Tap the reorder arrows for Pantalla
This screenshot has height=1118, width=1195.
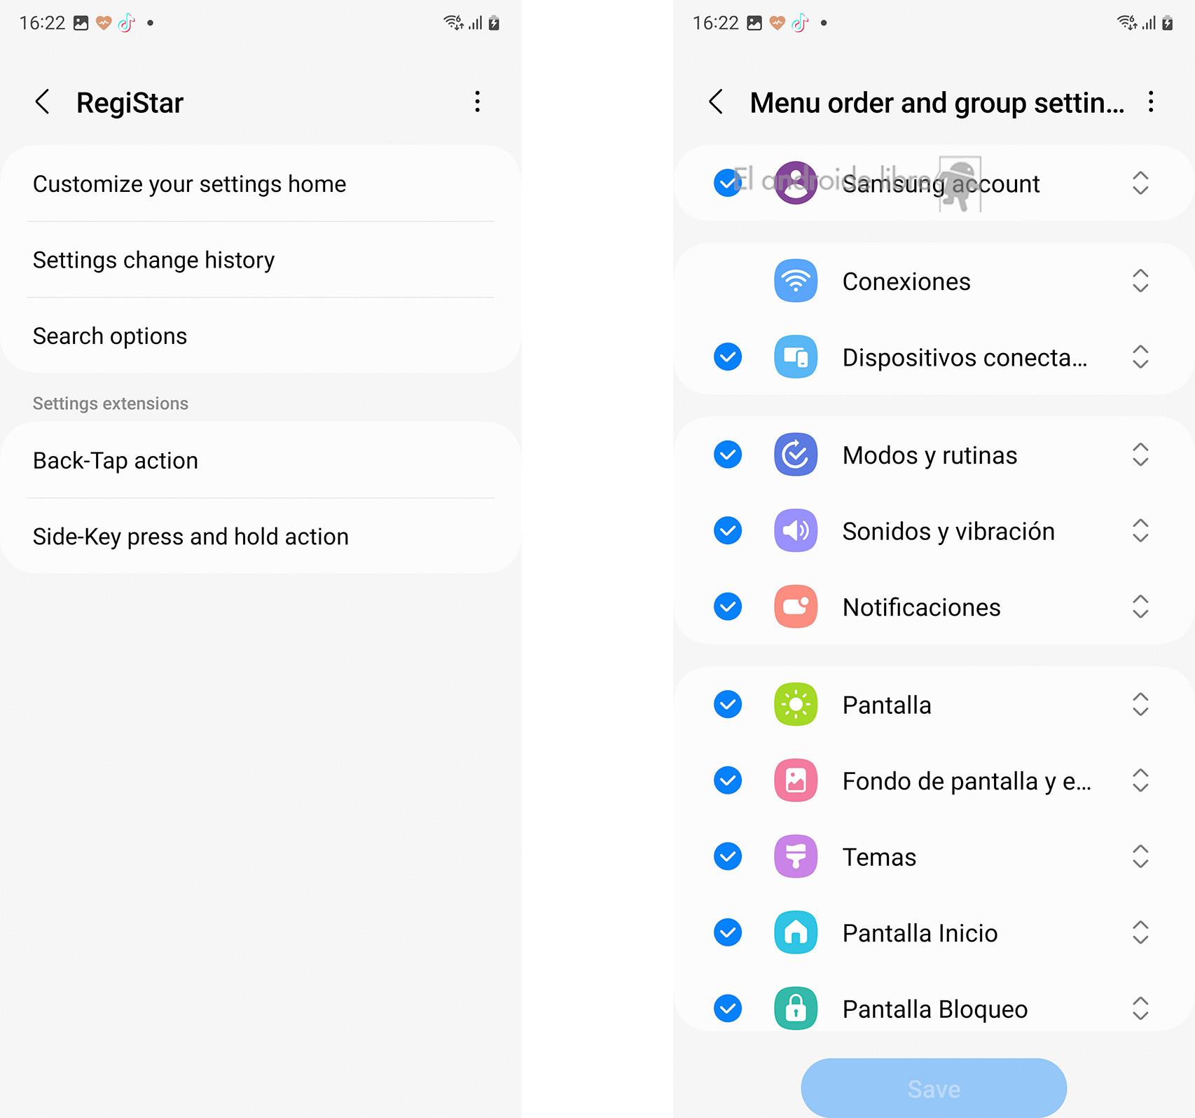(1140, 704)
